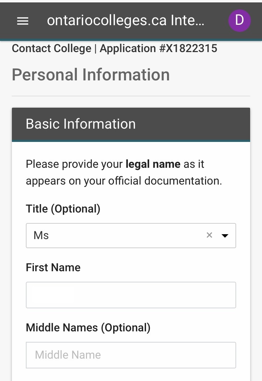This screenshot has width=262, height=381.
Task: Expand the Title dropdown arrow
Action: pos(225,236)
